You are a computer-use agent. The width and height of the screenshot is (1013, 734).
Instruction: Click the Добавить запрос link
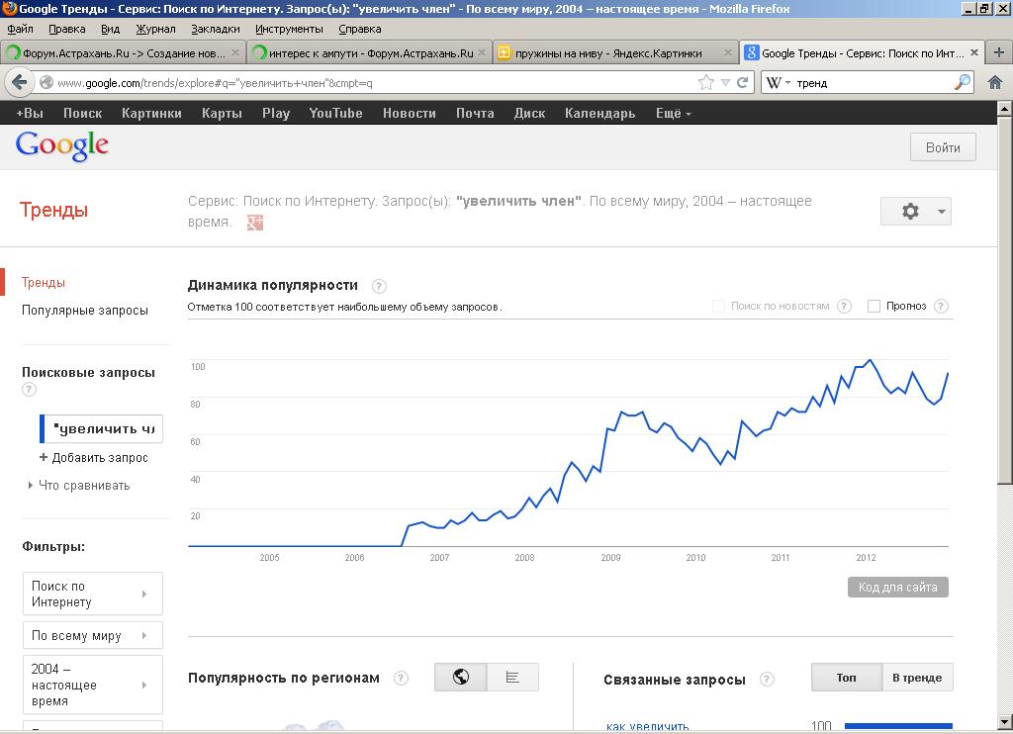(x=94, y=457)
